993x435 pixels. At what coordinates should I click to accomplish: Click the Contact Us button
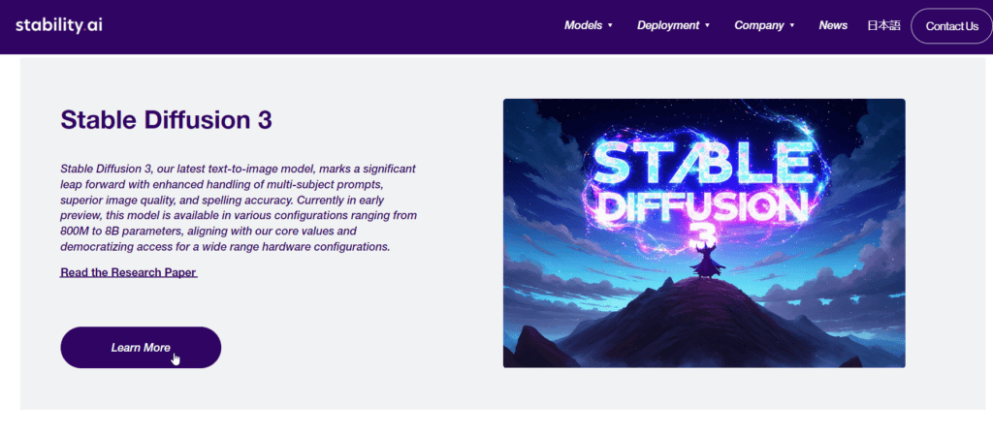(x=952, y=26)
